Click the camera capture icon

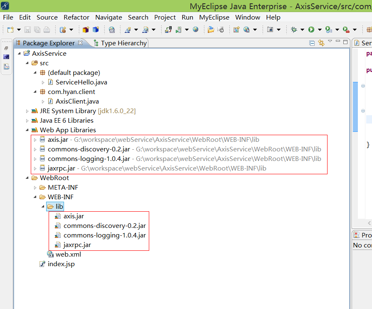(x=270, y=30)
